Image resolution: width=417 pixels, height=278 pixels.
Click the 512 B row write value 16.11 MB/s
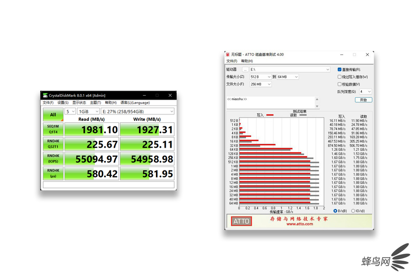pos(337,120)
